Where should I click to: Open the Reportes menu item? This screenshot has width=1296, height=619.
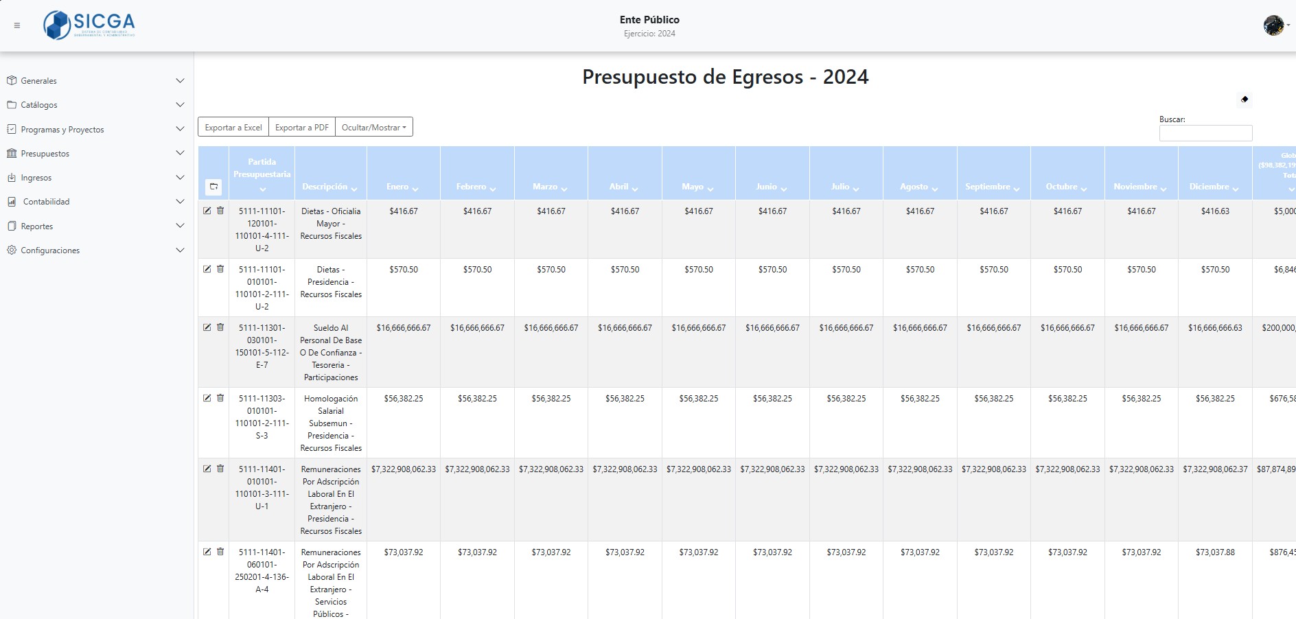[x=37, y=226]
